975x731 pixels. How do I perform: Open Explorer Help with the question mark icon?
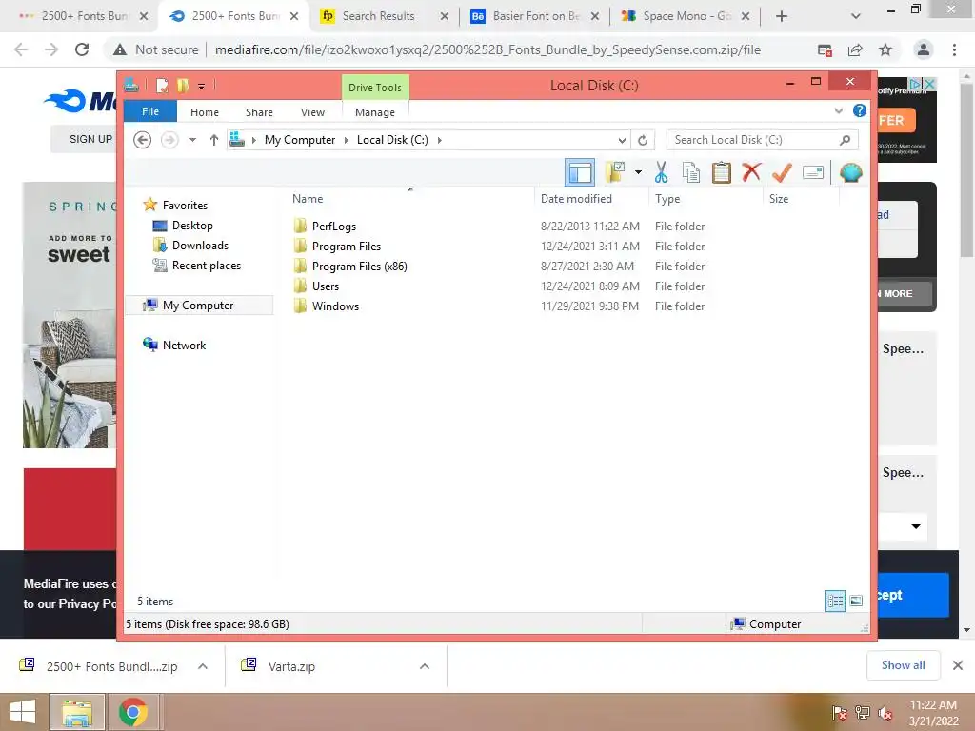(860, 110)
